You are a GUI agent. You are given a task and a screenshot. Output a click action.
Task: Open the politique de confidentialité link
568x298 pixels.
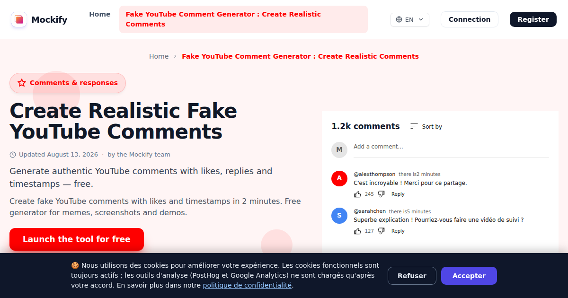click(x=247, y=285)
